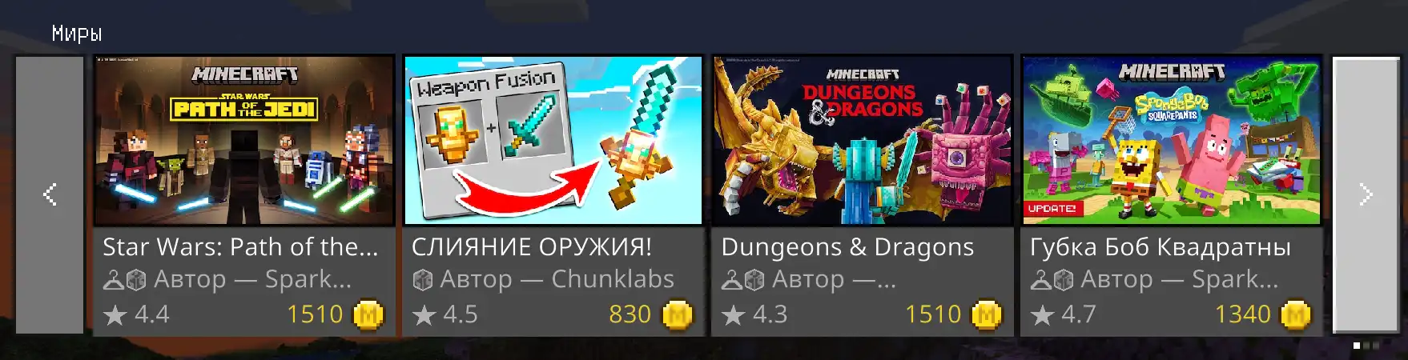
Task: Click the page indicator dots at bottom right
Action: pyautogui.click(x=1366, y=346)
